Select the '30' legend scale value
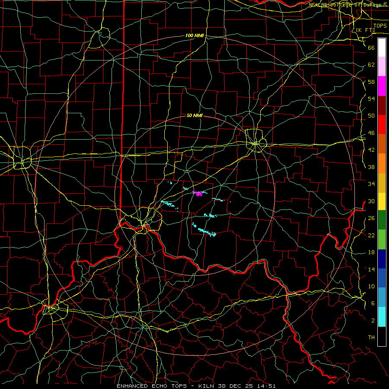The width and height of the screenshot is (389, 389). (x=371, y=201)
